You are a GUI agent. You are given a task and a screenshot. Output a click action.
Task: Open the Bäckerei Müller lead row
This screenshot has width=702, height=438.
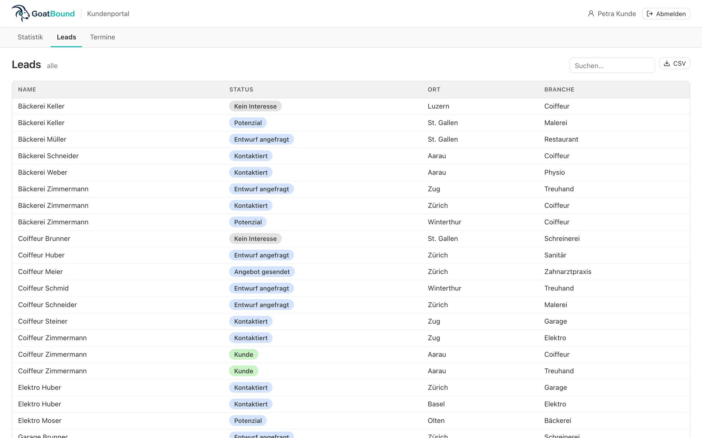pos(351,139)
